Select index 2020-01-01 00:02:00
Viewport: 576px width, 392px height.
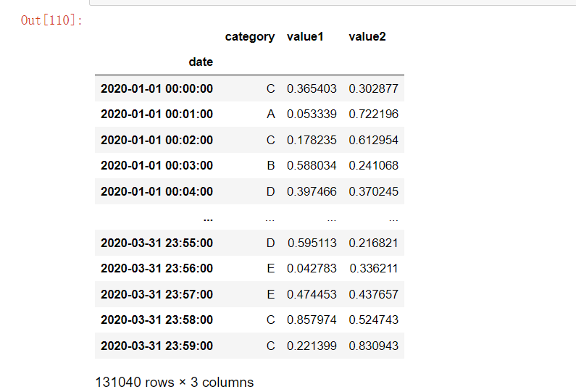(x=156, y=140)
